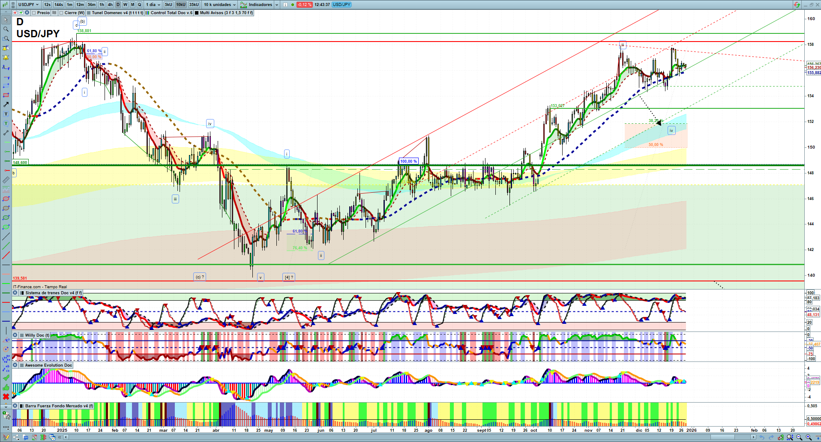
Task: Open the 1 día period dropdown
Action: coord(153,5)
